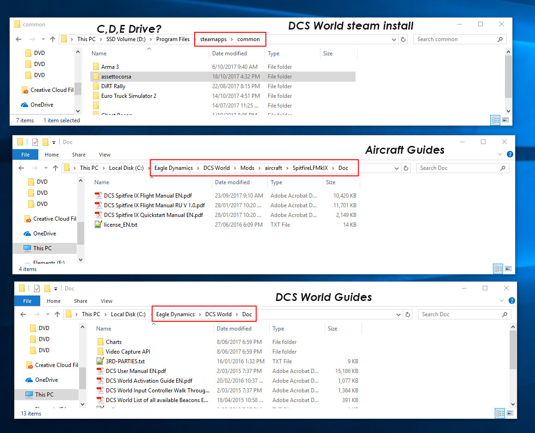Refresh the SpitfireLFMkIX Doc folder address bar
Viewport: 535px width, 433px height.
click(x=406, y=168)
